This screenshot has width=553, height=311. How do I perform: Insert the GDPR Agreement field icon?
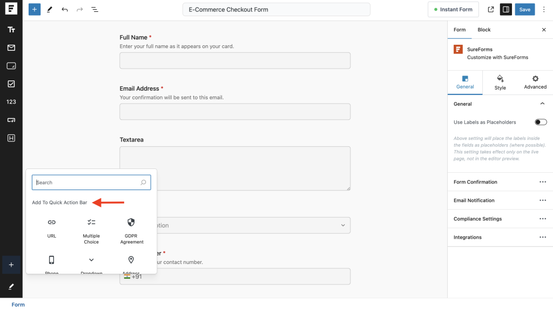click(x=131, y=222)
